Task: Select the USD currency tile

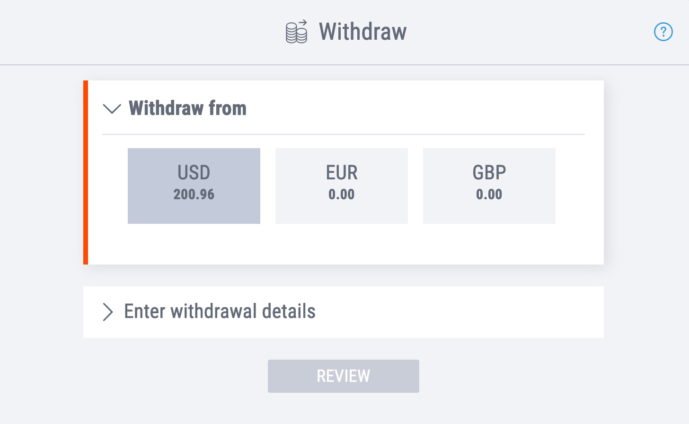Action: (x=194, y=186)
